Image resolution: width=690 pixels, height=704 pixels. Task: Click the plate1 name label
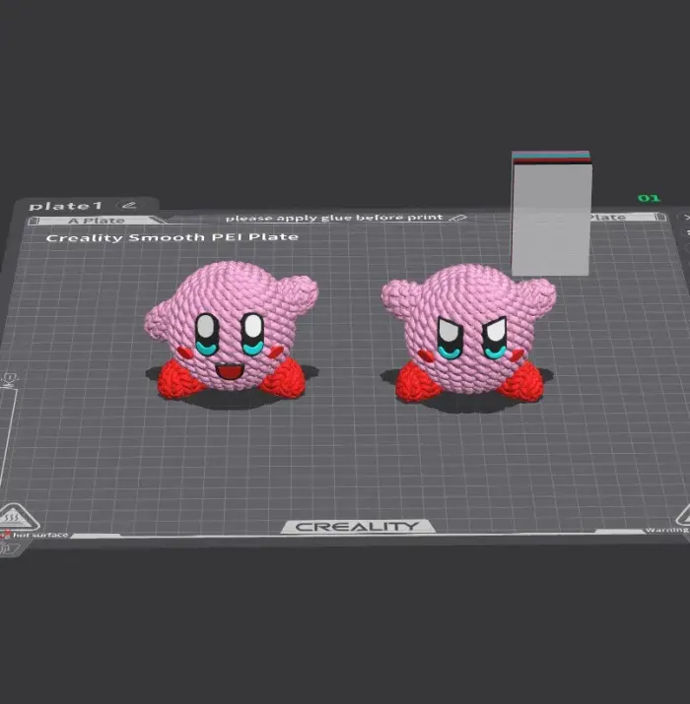coord(66,206)
